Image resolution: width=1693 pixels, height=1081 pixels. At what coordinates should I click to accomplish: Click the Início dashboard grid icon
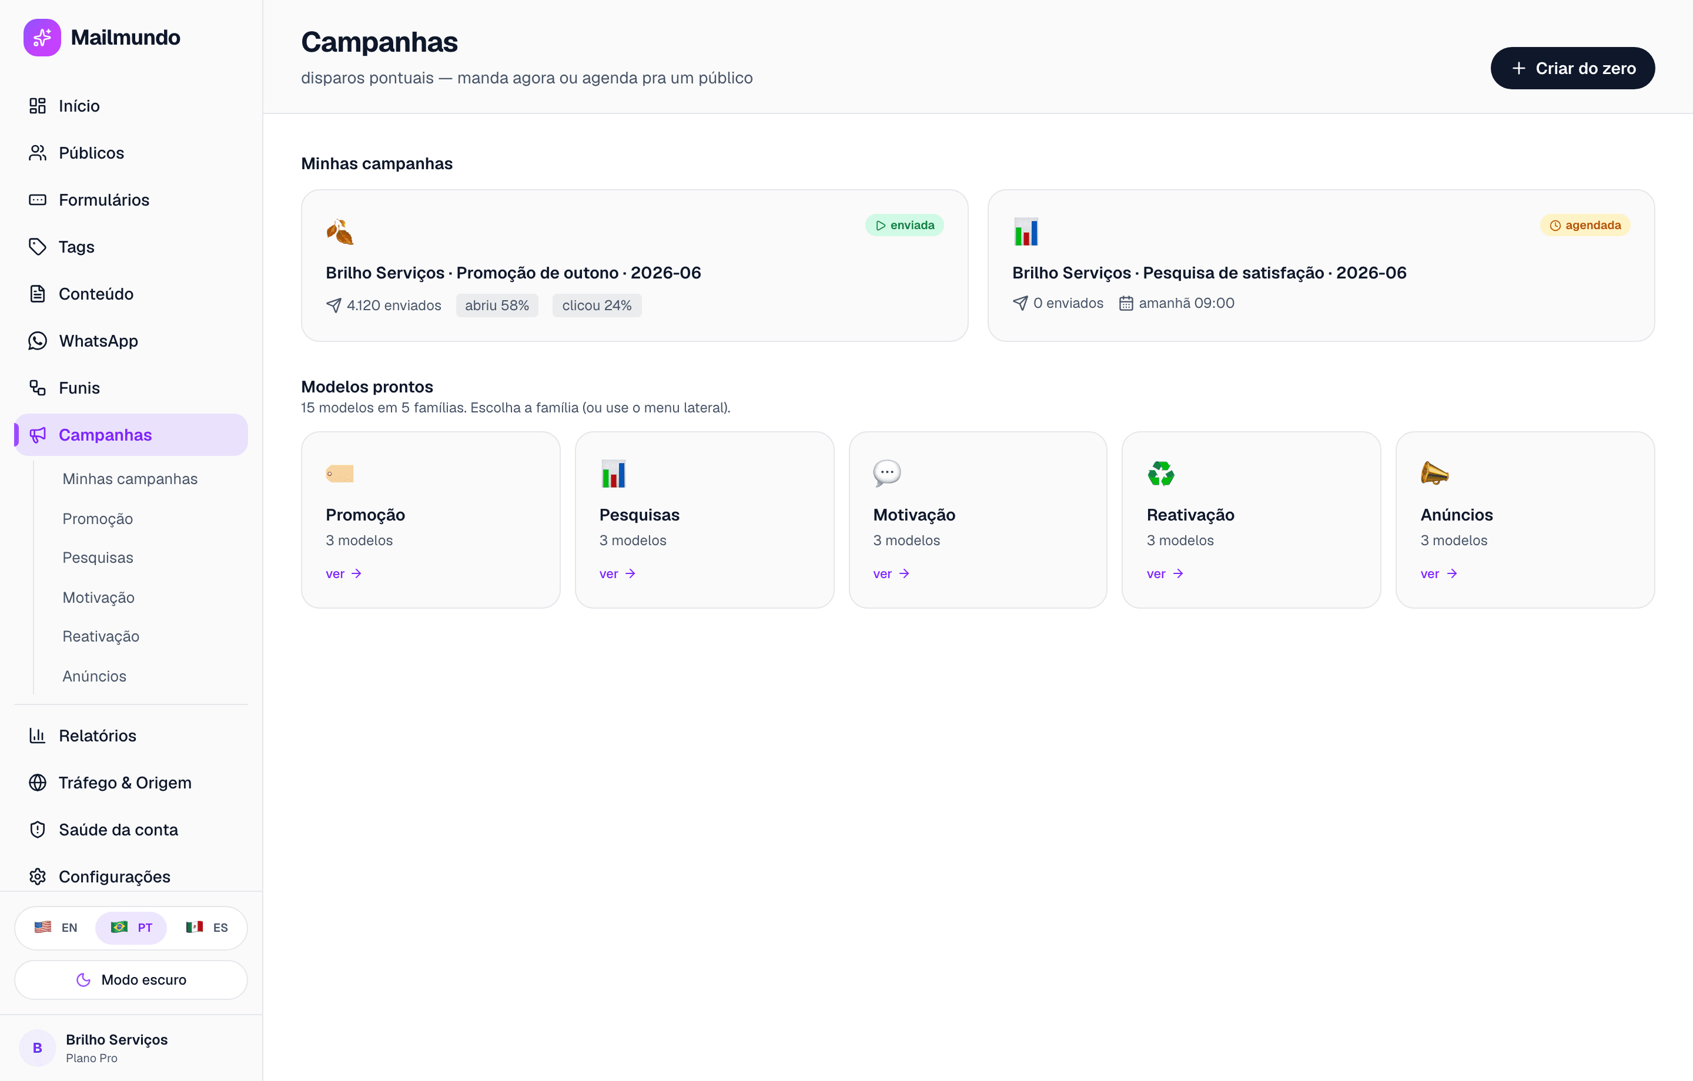pos(37,106)
